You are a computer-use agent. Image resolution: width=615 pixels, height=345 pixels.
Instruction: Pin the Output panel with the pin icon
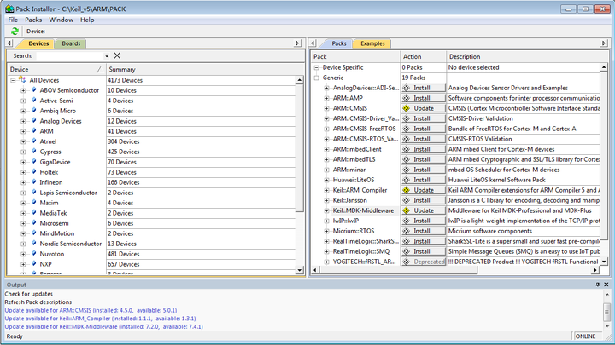click(x=598, y=285)
